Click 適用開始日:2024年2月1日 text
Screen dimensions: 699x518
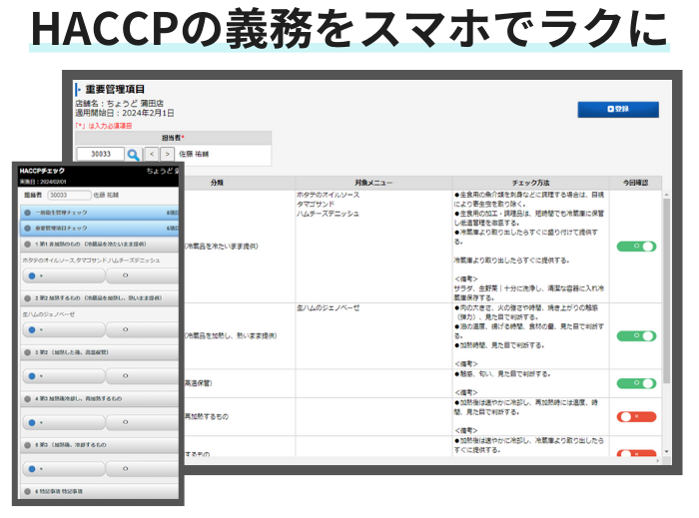click(x=125, y=113)
